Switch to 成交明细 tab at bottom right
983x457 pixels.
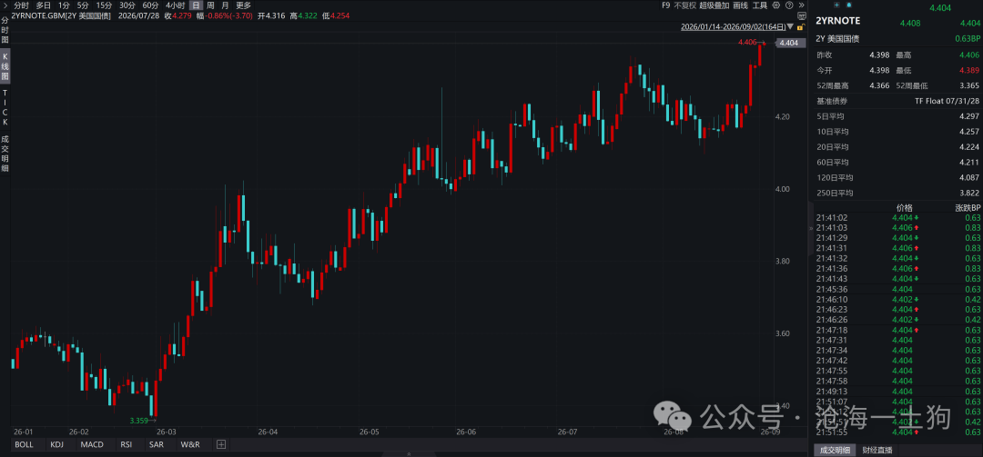click(x=834, y=450)
